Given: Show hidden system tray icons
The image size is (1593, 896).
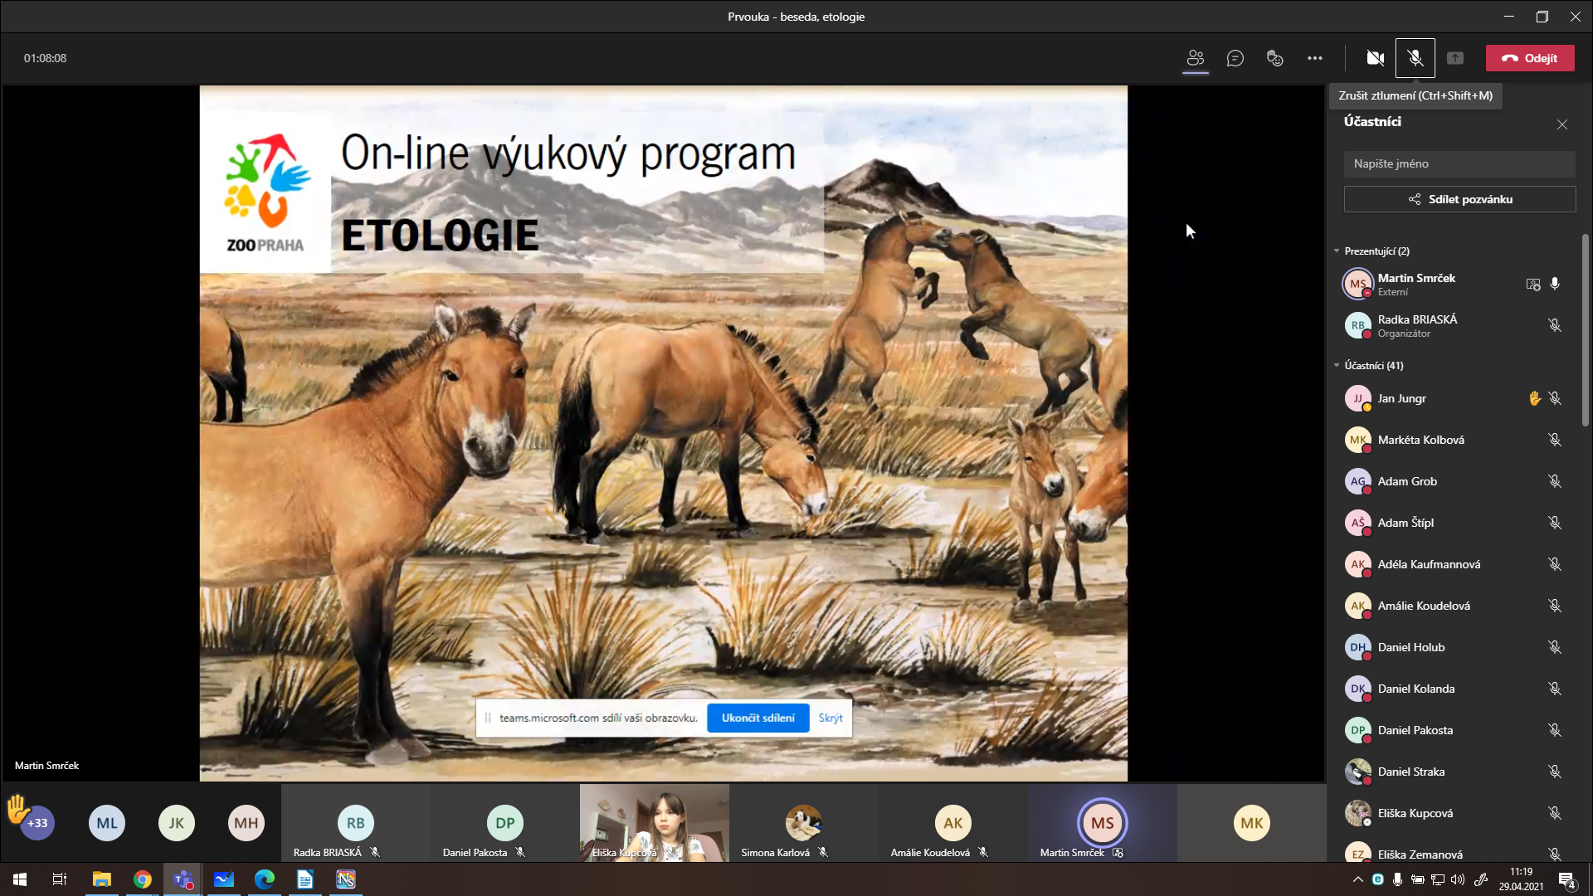Looking at the screenshot, I should [1357, 879].
